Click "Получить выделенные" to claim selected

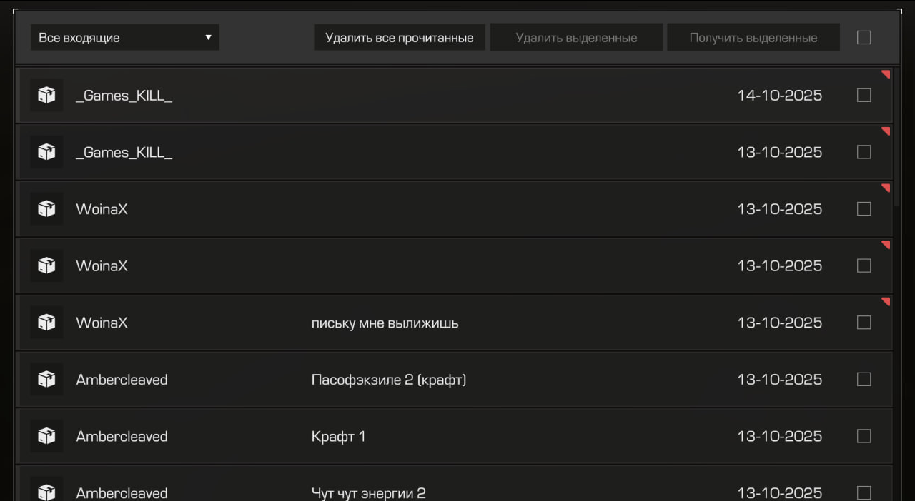pos(753,38)
